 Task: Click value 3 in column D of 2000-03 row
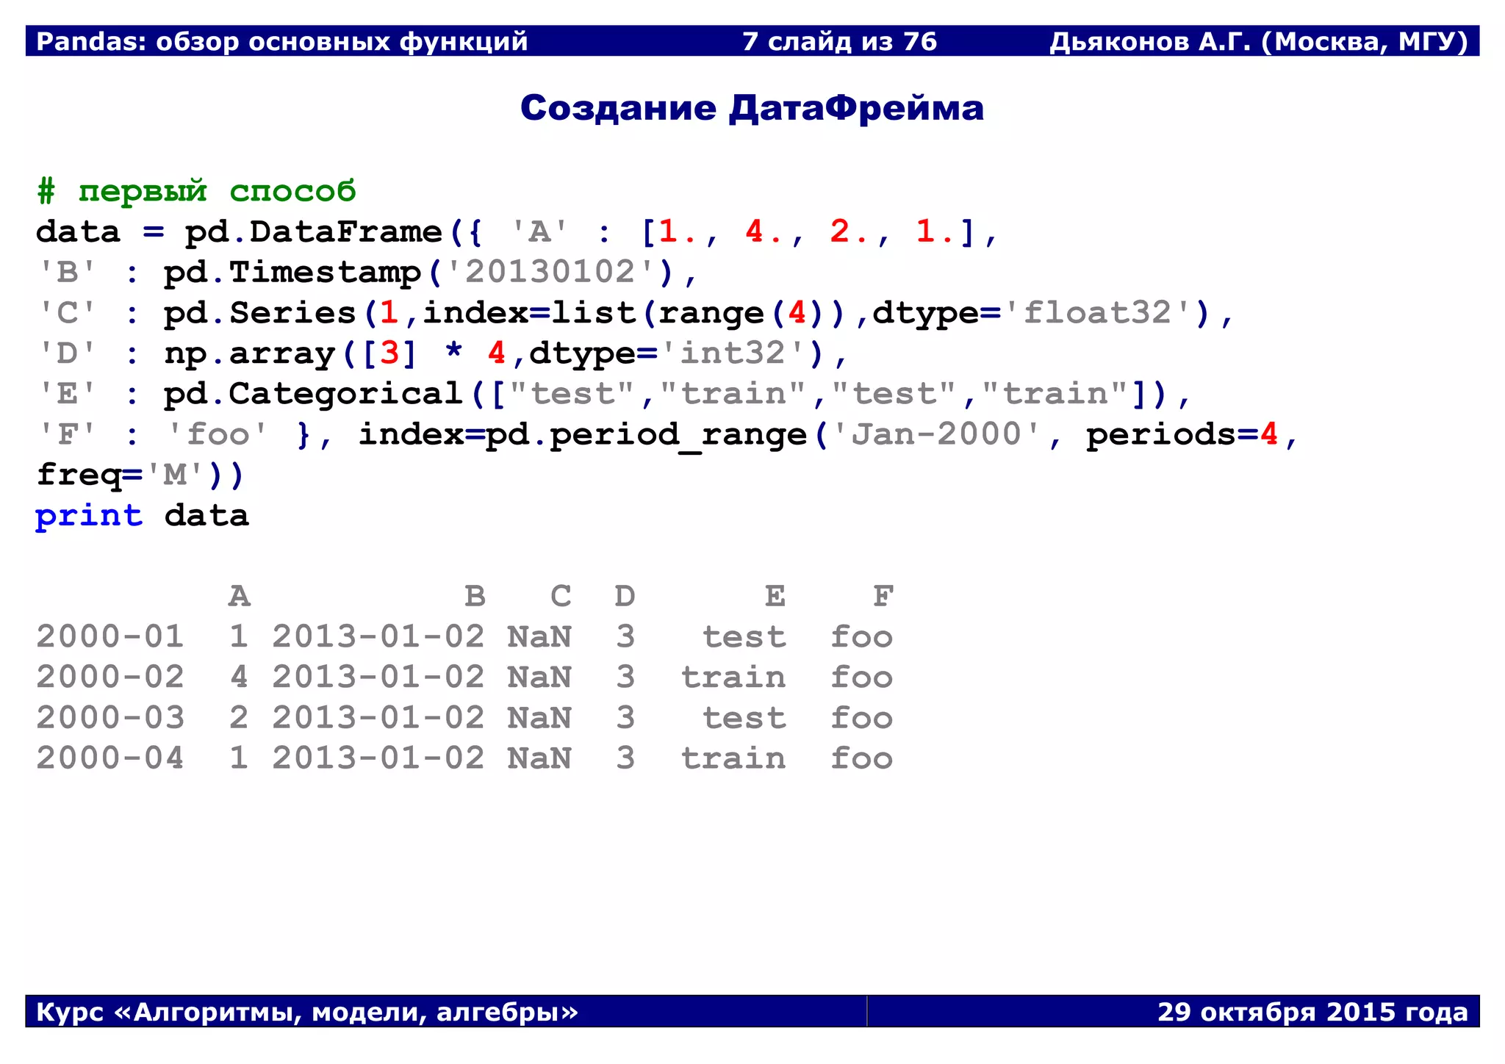(x=625, y=718)
